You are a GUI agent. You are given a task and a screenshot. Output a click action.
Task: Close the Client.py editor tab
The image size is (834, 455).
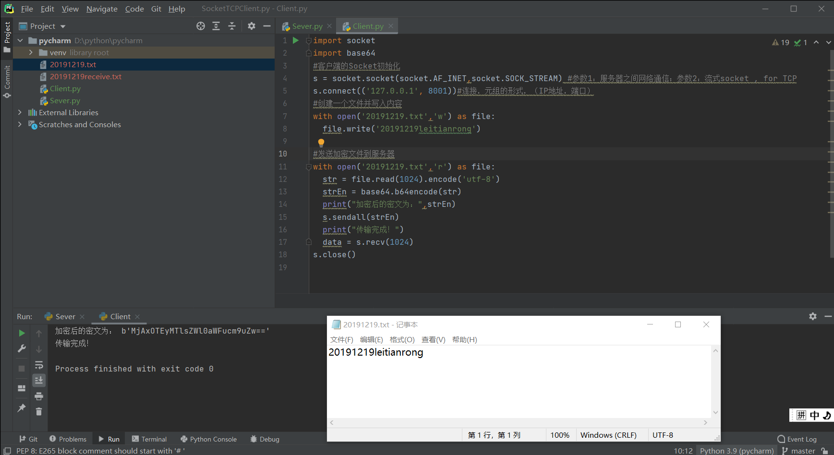[391, 26]
